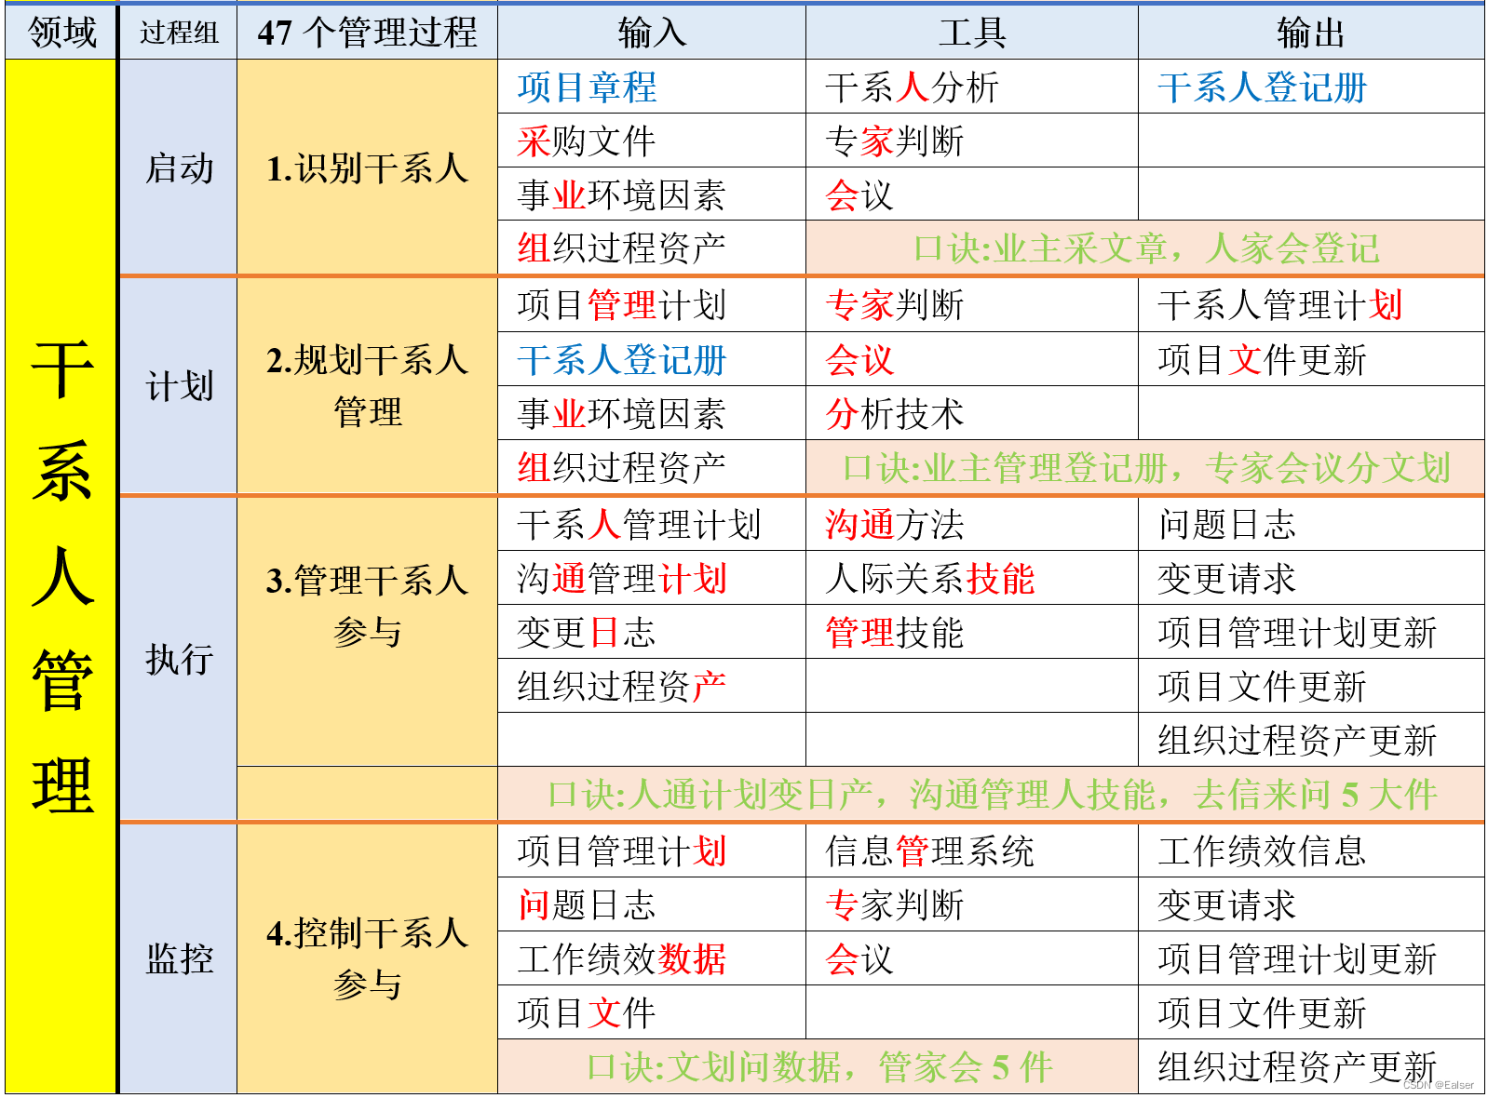Click 项目管理计划 input of 规划干系人管理
The height and width of the screenshot is (1098, 1488).
pos(652,304)
